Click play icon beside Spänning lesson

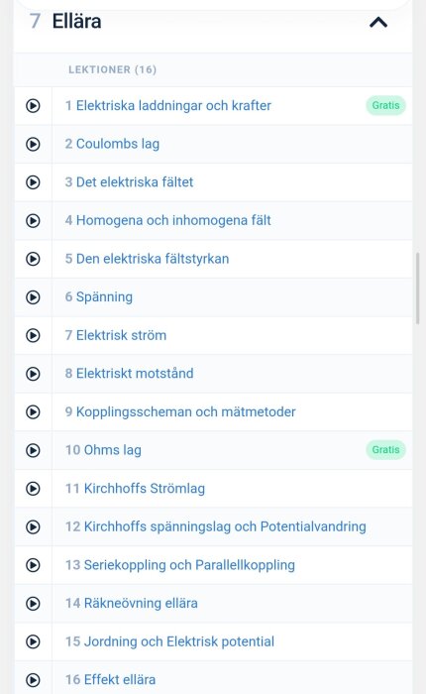click(x=33, y=297)
